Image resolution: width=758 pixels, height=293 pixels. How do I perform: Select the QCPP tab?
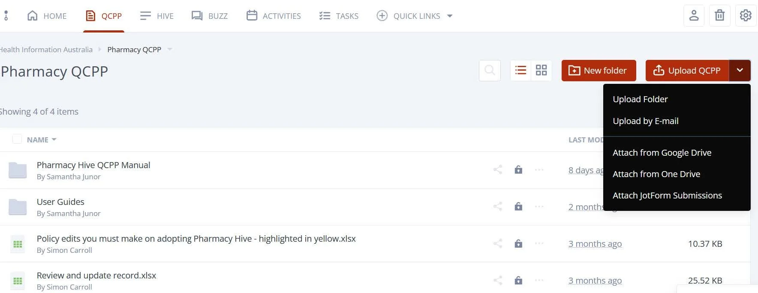pyautogui.click(x=104, y=16)
